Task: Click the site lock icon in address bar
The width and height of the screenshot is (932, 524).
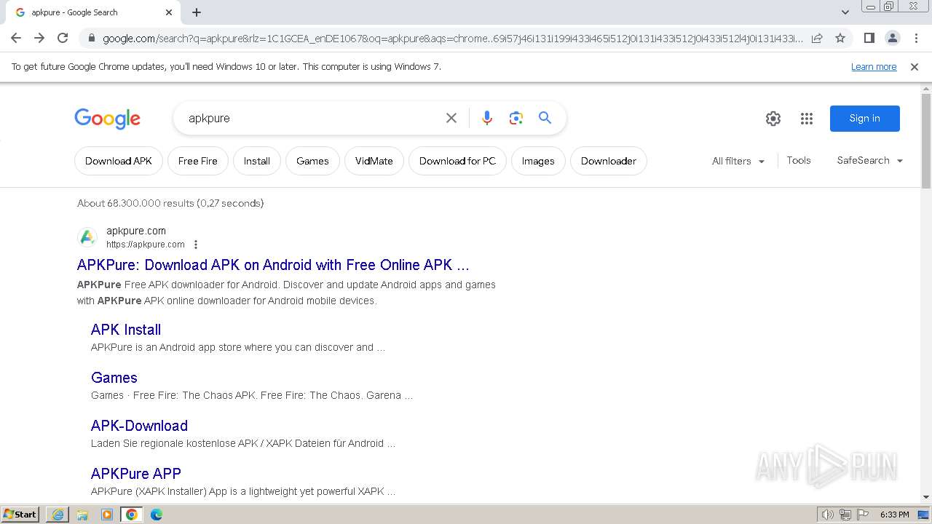Action: 91,39
